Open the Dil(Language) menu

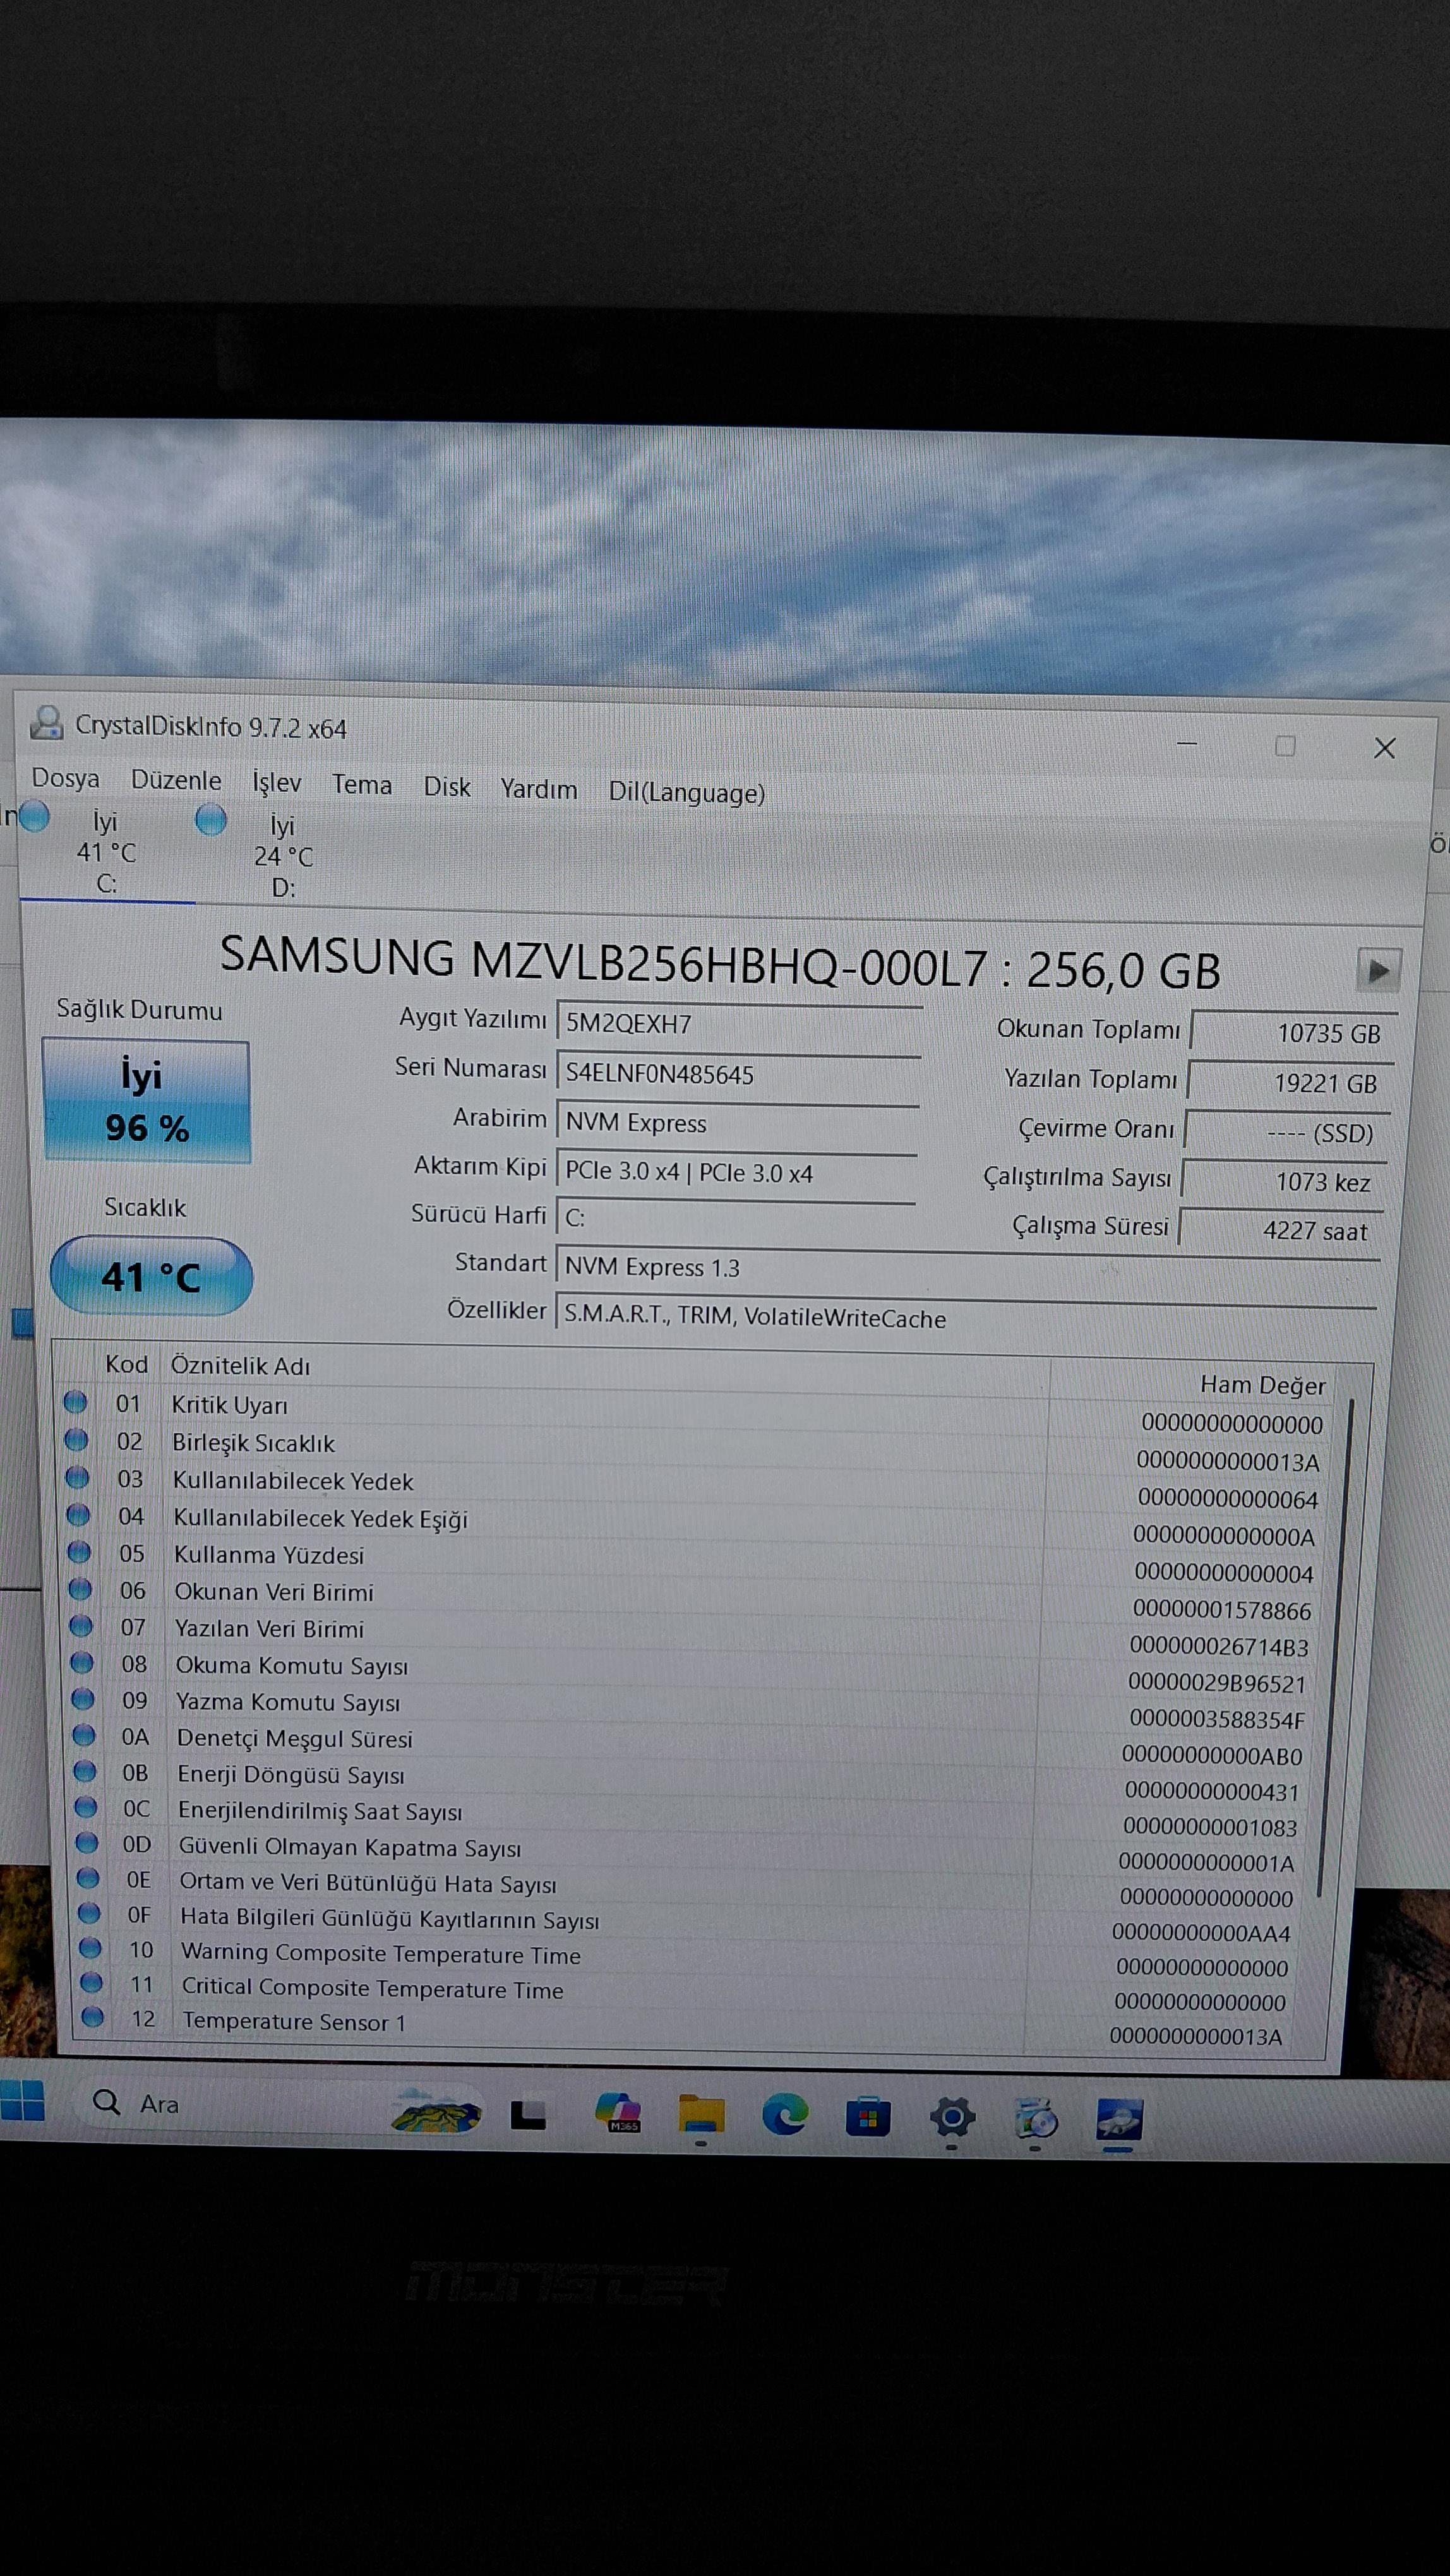pos(686,792)
